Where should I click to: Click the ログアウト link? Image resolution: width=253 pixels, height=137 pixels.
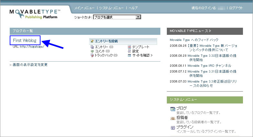(236, 8)
